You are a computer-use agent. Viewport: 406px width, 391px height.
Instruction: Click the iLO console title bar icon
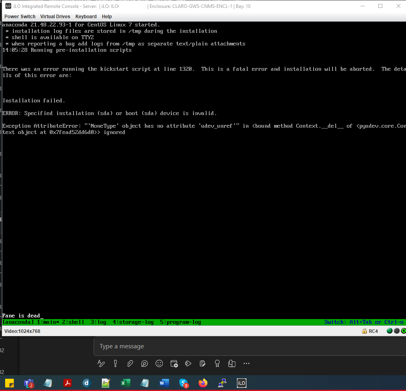point(8,6)
